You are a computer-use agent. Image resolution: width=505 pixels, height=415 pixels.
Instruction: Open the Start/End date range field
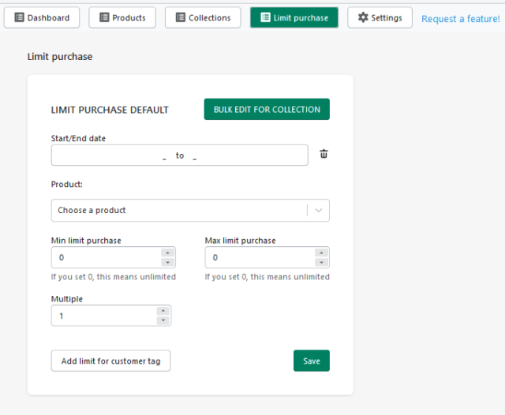click(x=179, y=155)
